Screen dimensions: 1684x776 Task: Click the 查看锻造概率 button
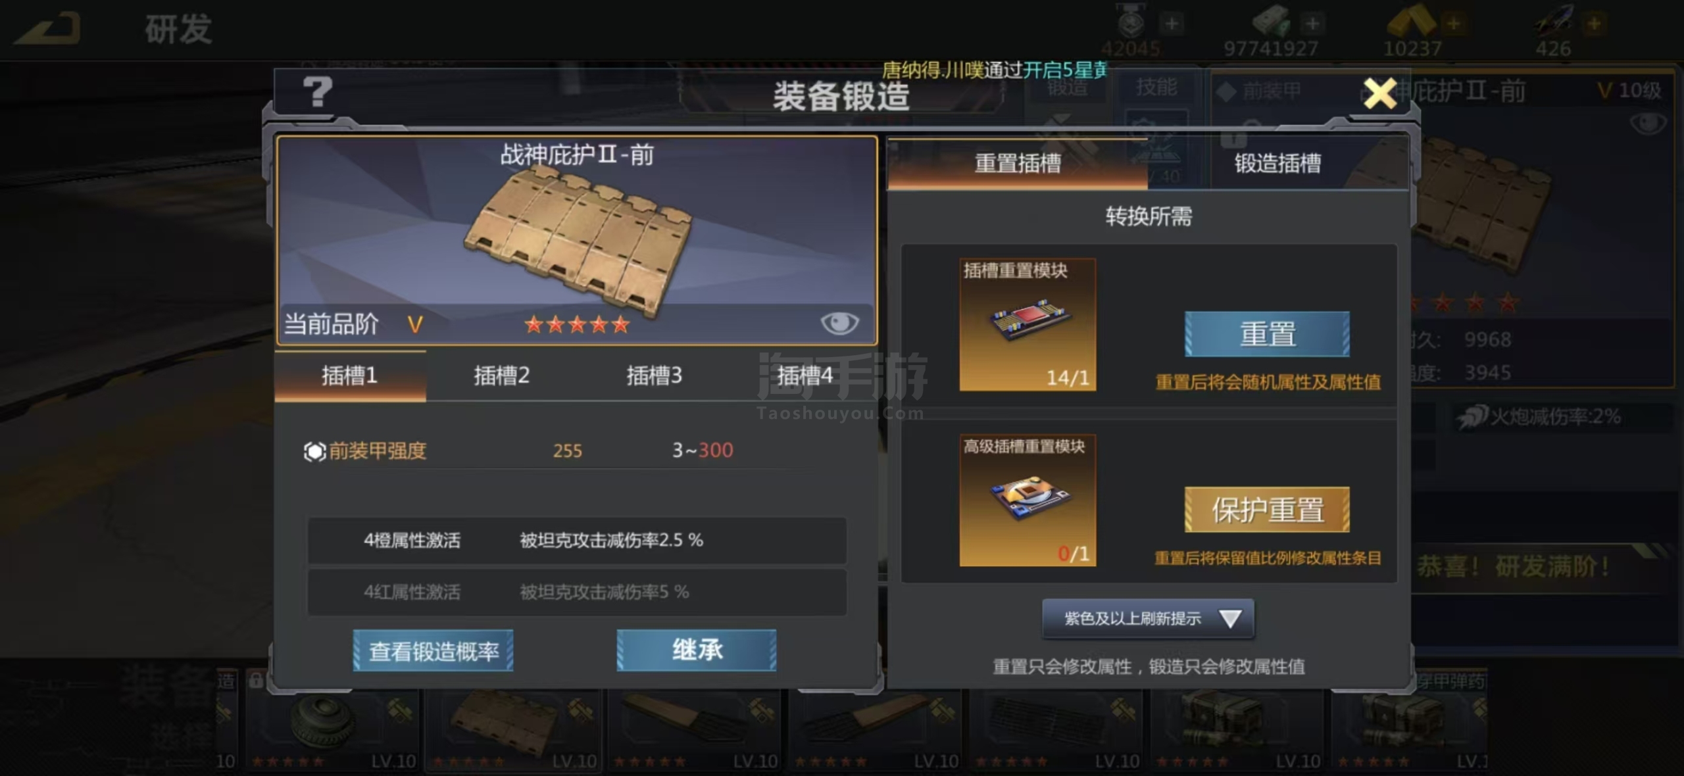coord(433,651)
